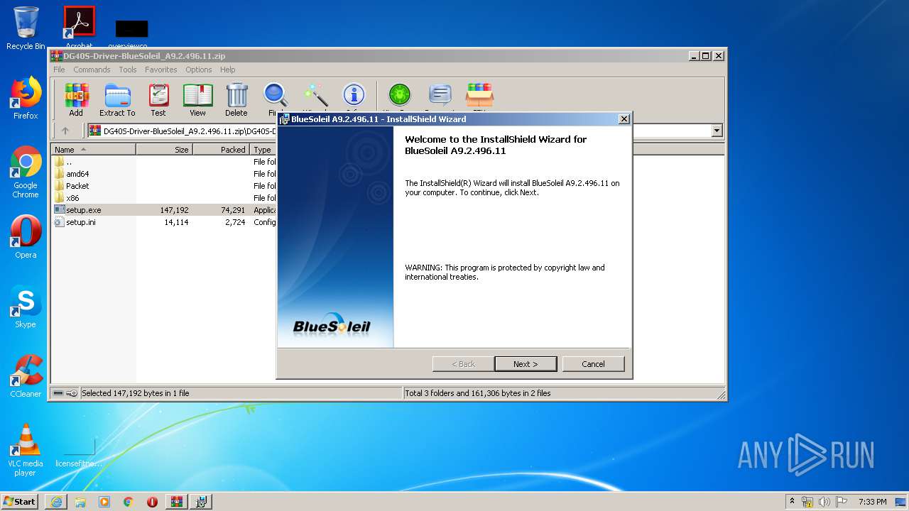Screen dimensions: 909x511
Task: Open the File menu in WinRAR
Action: 59,70
